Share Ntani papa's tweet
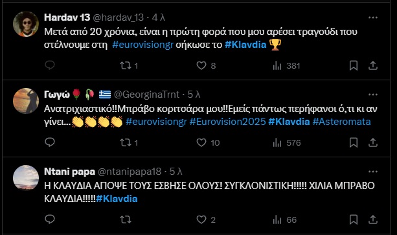The image size is (397, 235). [372, 219]
